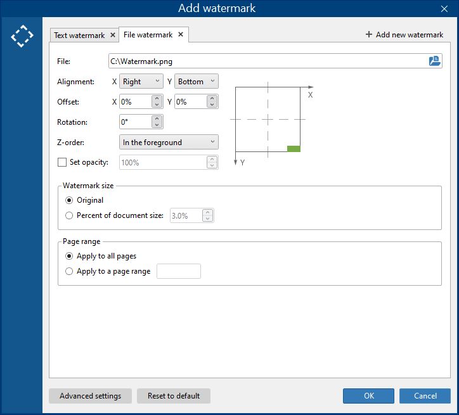Increase the Y offset value

coord(212,99)
